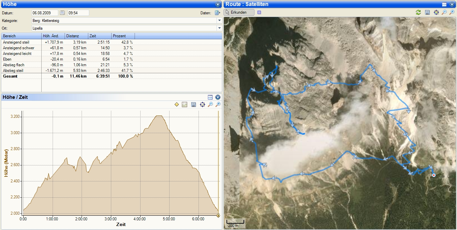
Task: Auto-fit the elevation chart view
Action: [x=202, y=105]
